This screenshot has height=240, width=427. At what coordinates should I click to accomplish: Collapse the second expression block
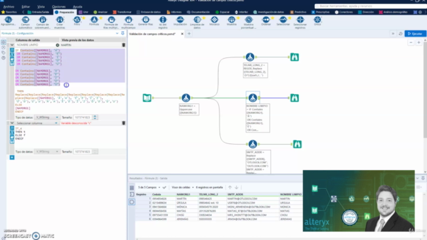tap(12, 123)
